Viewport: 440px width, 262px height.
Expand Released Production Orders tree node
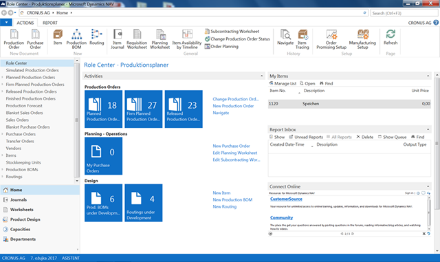(3, 91)
